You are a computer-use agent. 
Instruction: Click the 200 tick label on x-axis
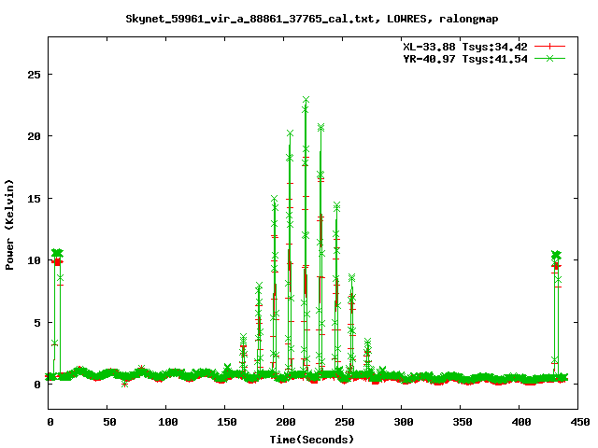tap(284, 422)
